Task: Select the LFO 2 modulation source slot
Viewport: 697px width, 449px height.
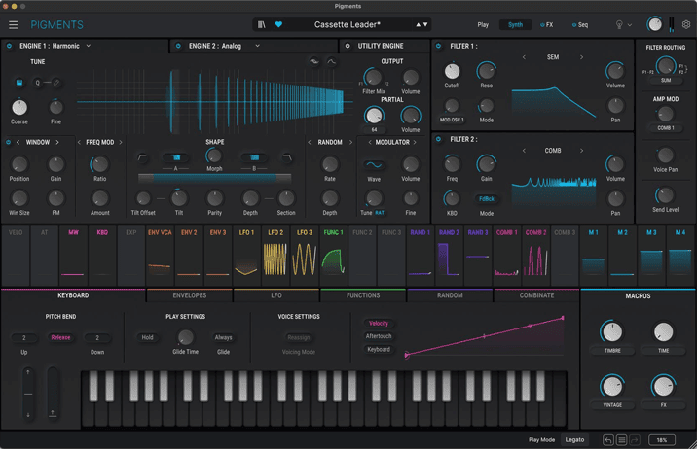Action: pos(275,251)
